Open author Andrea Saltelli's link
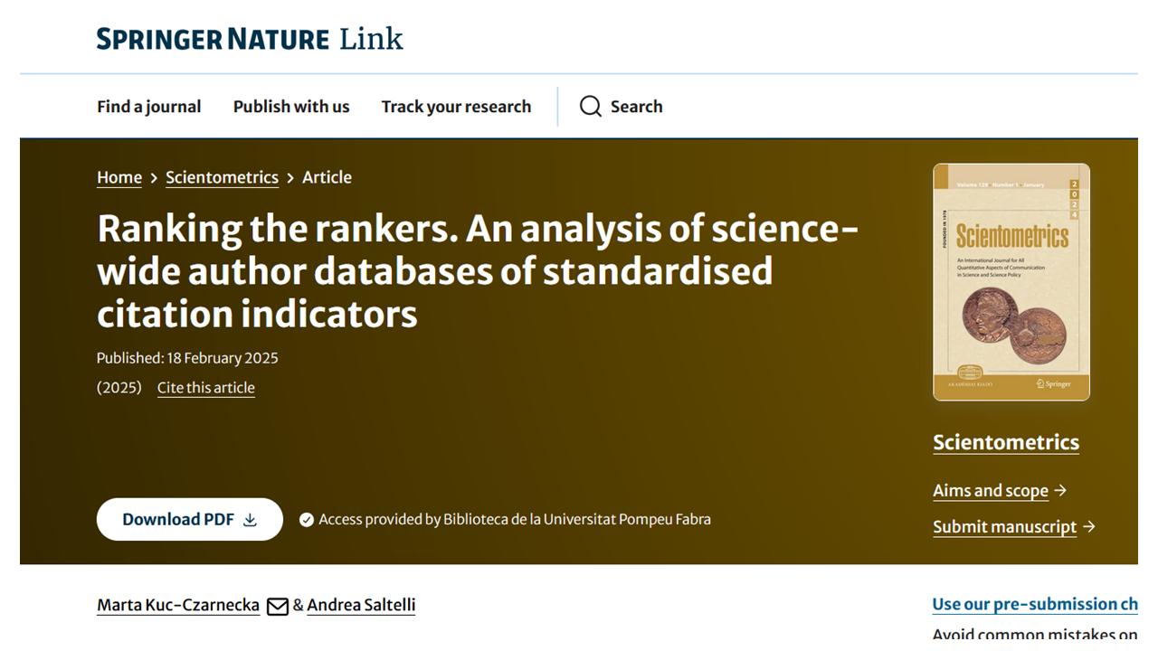 pos(361,605)
